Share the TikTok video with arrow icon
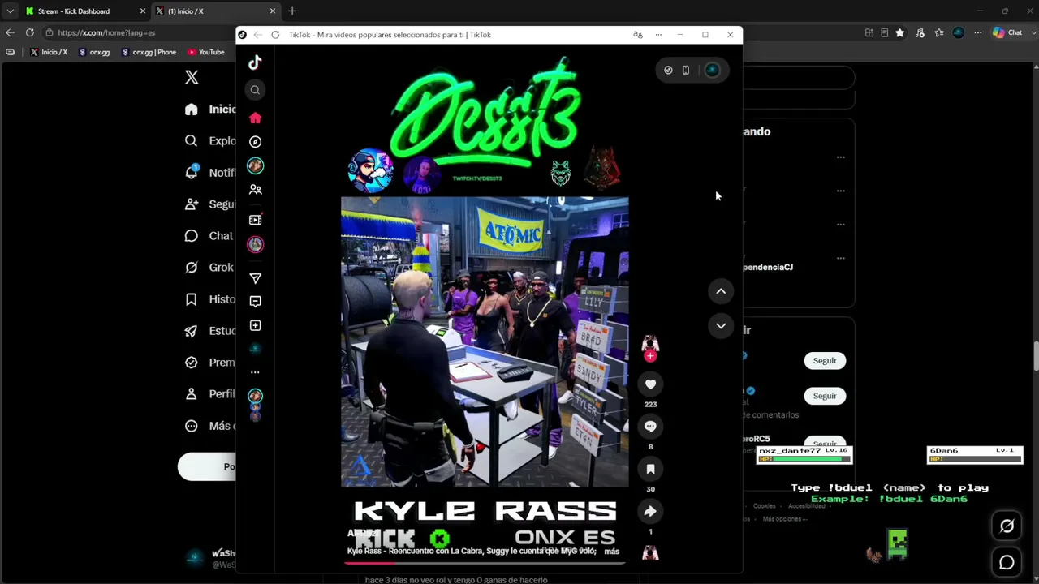1039x584 pixels. [650, 512]
